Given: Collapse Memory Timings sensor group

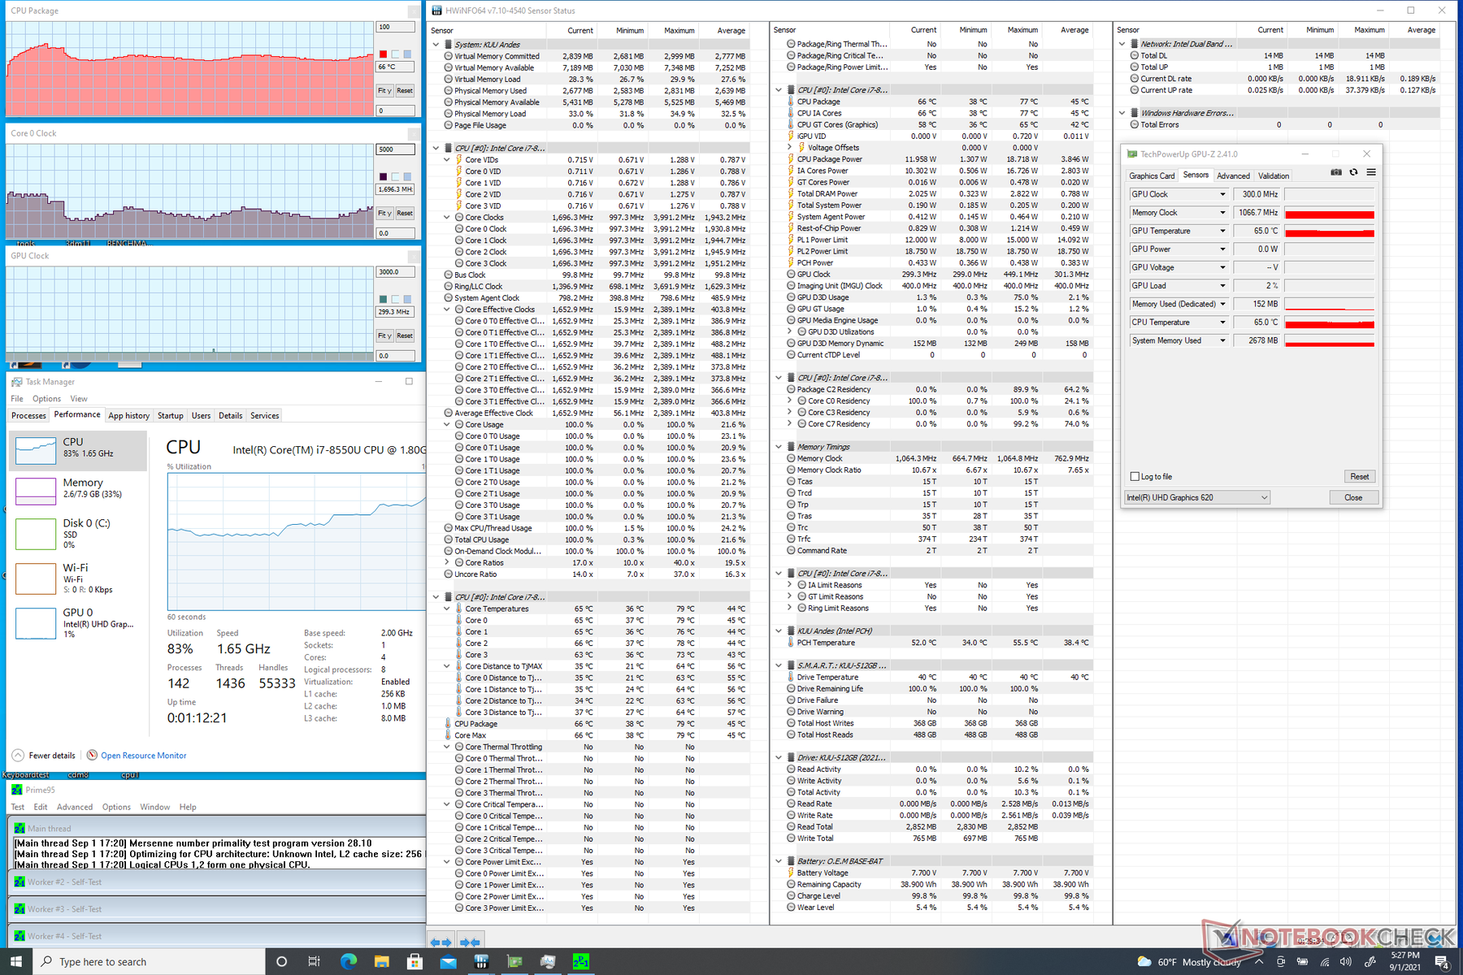Looking at the screenshot, I should click(x=779, y=447).
